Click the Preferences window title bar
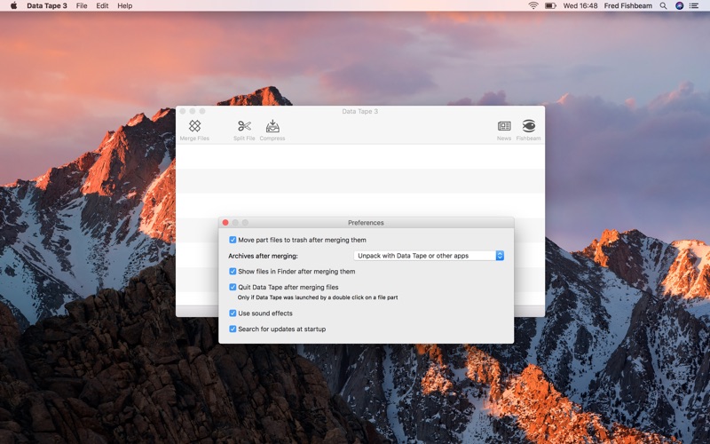Image resolution: width=710 pixels, height=444 pixels. pyautogui.click(x=366, y=223)
